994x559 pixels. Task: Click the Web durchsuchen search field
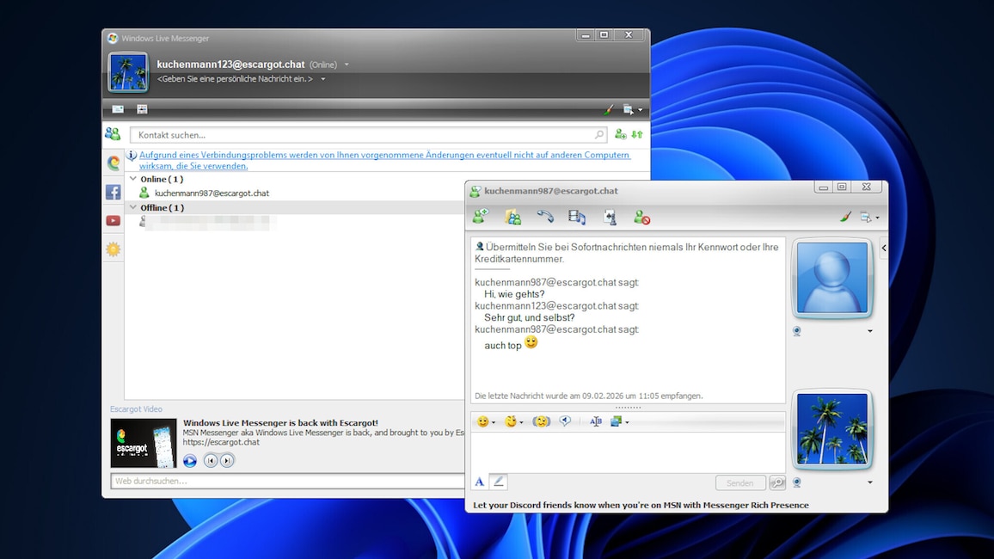(x=287, y=481)
